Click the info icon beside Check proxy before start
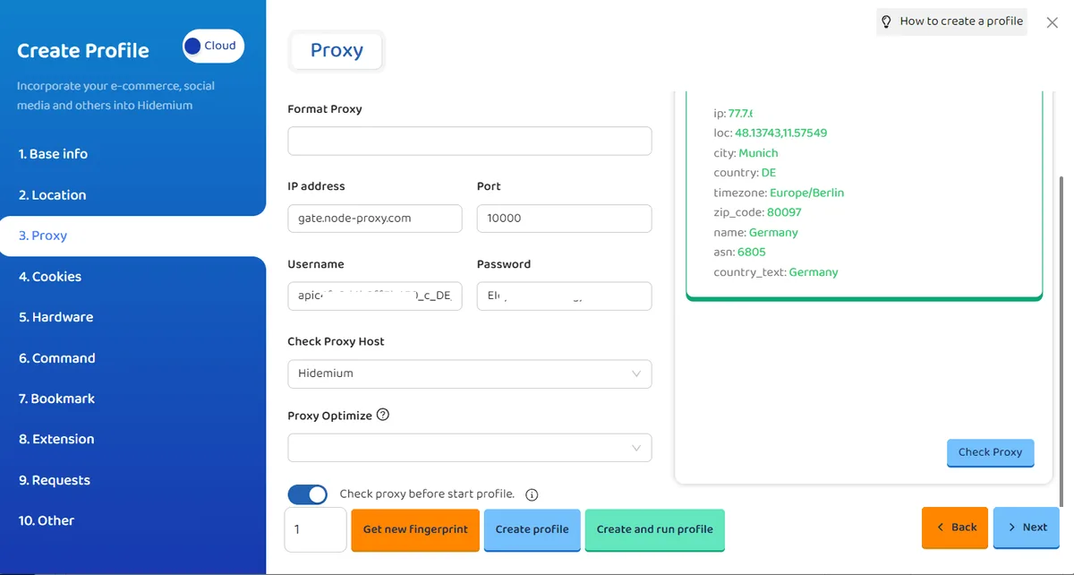Screen dimensions: 1074x575 coord(532,494)
